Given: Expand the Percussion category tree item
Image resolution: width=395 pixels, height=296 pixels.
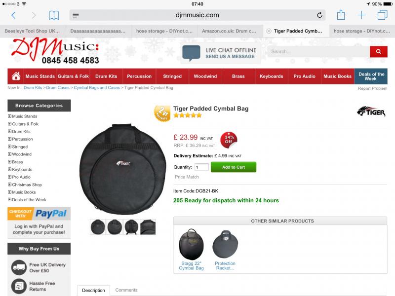Looking at the screenshot, I should [9, 139].
